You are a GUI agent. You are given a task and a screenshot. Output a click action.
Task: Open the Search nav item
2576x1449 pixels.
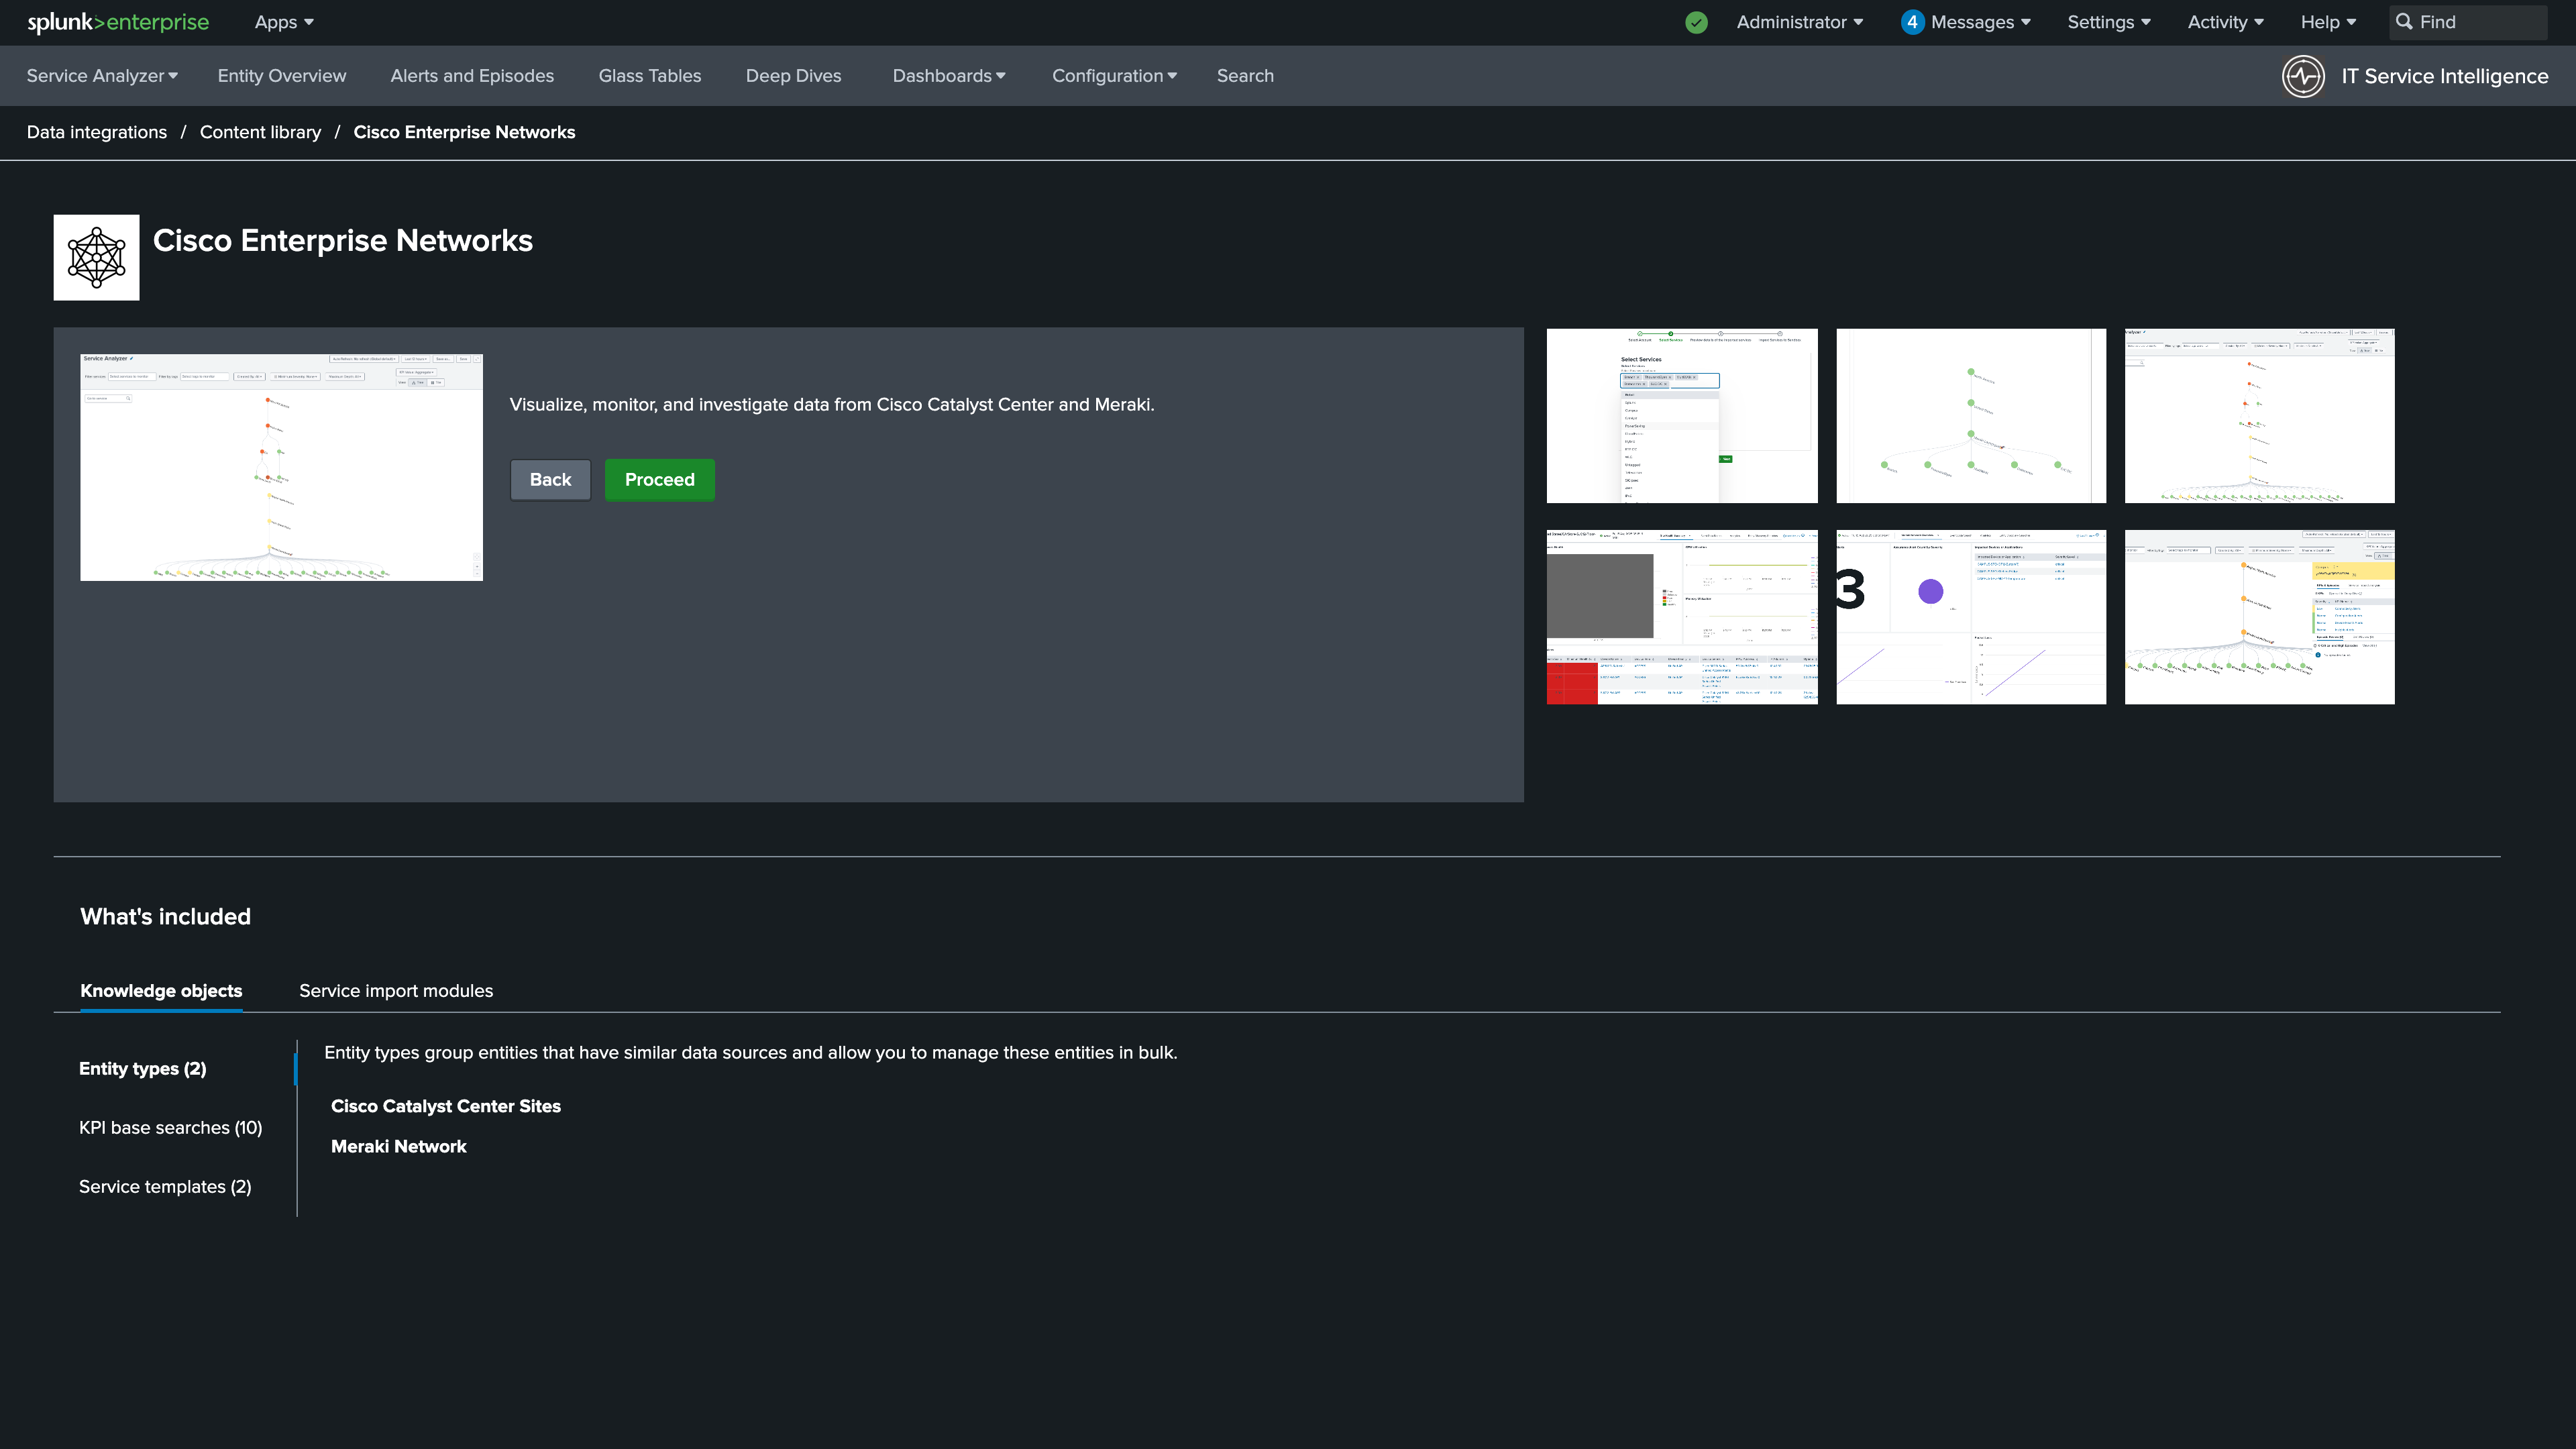[1245, 76]
